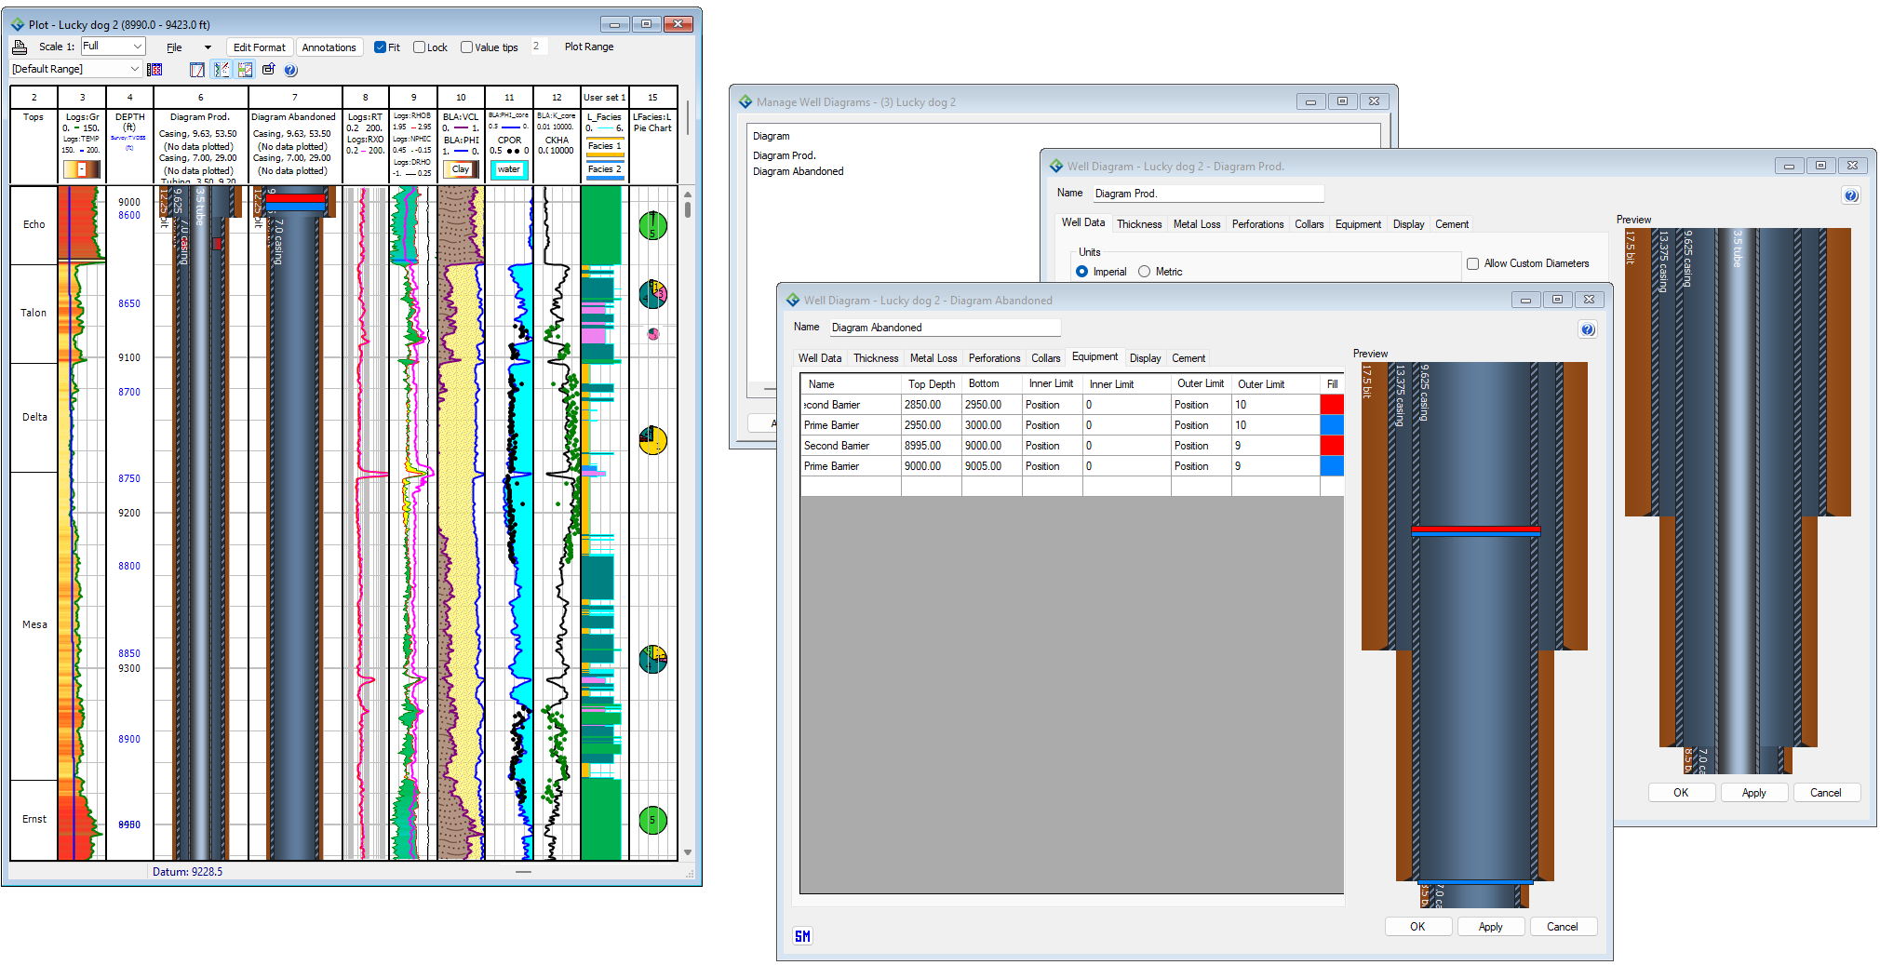
Task: Click the track layout icon beside Default Range
Action: pyautogui.click(x=154, y=70)
